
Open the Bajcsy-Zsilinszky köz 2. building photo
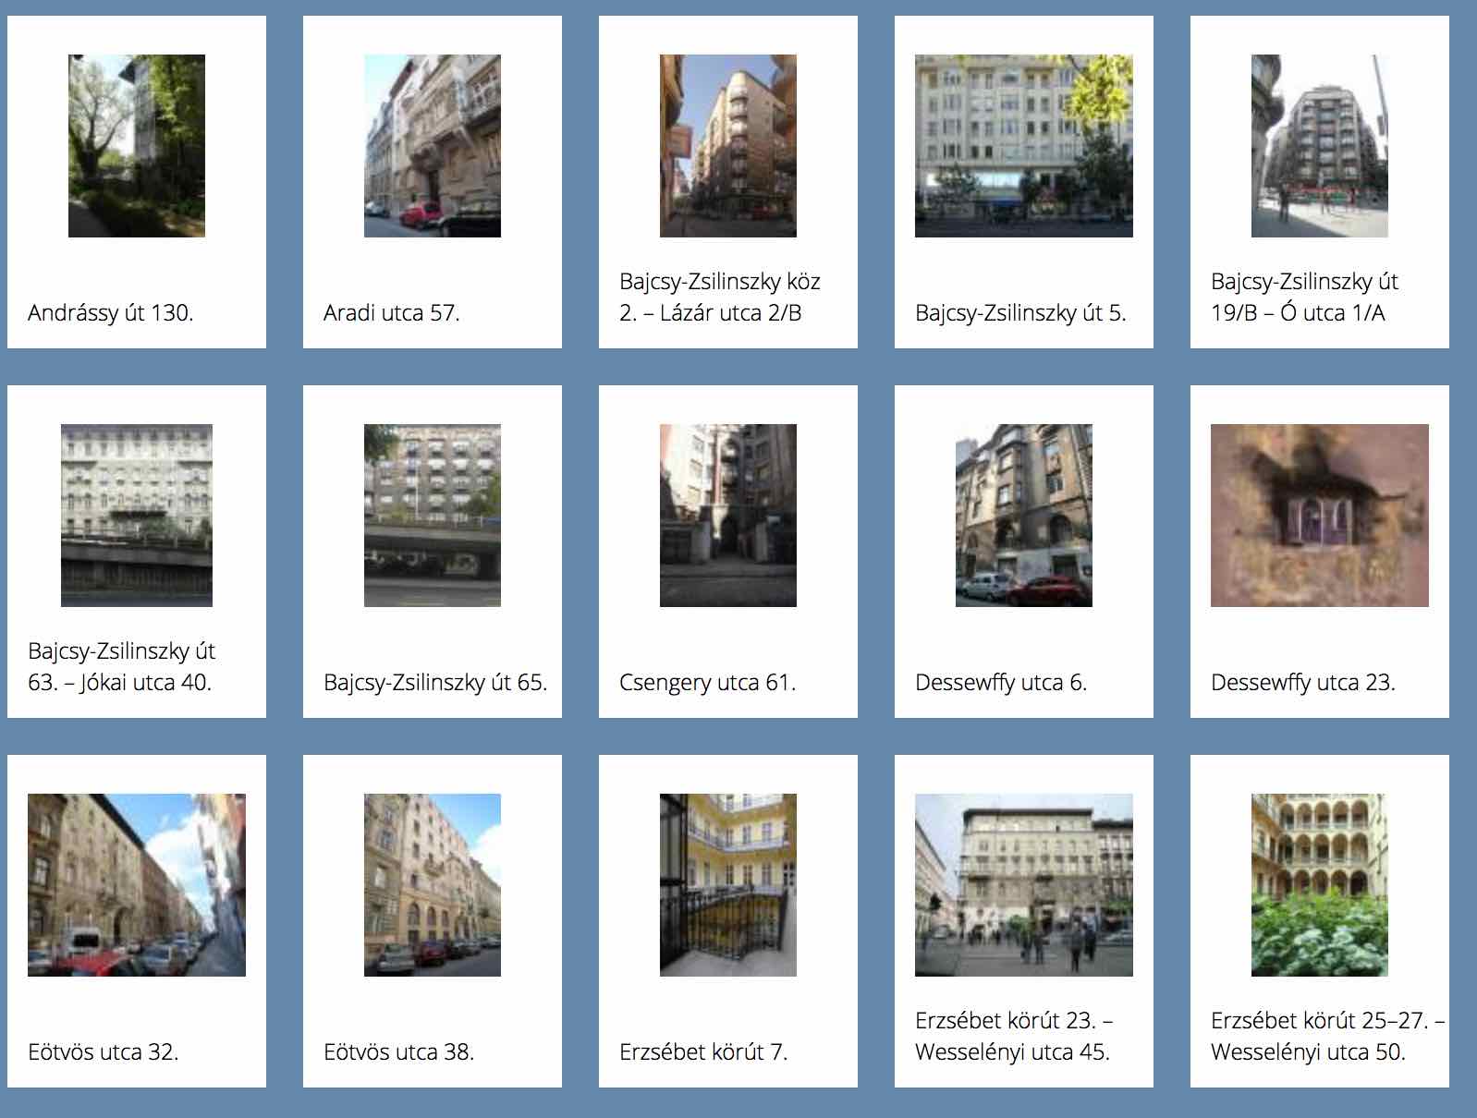coord(728,146)
